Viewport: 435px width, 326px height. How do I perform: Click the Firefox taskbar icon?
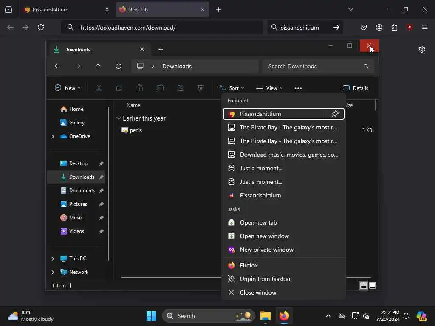[284, 316]
